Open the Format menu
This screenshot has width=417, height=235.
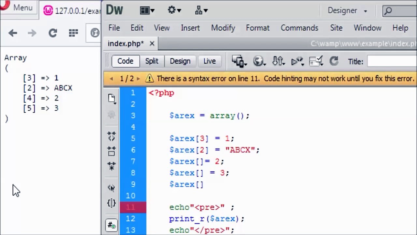(x=257, y=28)
